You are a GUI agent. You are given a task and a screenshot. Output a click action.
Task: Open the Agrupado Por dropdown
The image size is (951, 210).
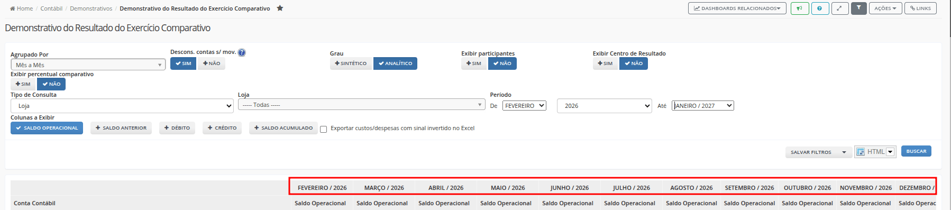tap(88, 65)
